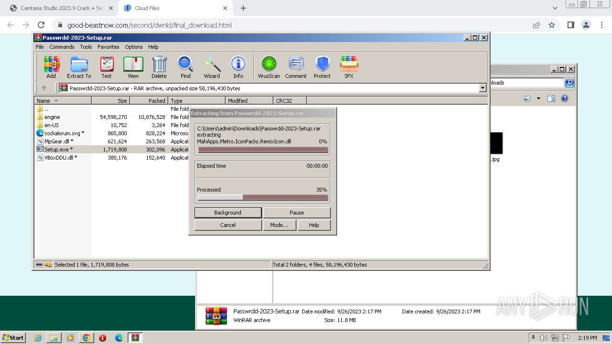The image size is (612, 344).
Task: Open the Start menu
Action: coord(13,337)
